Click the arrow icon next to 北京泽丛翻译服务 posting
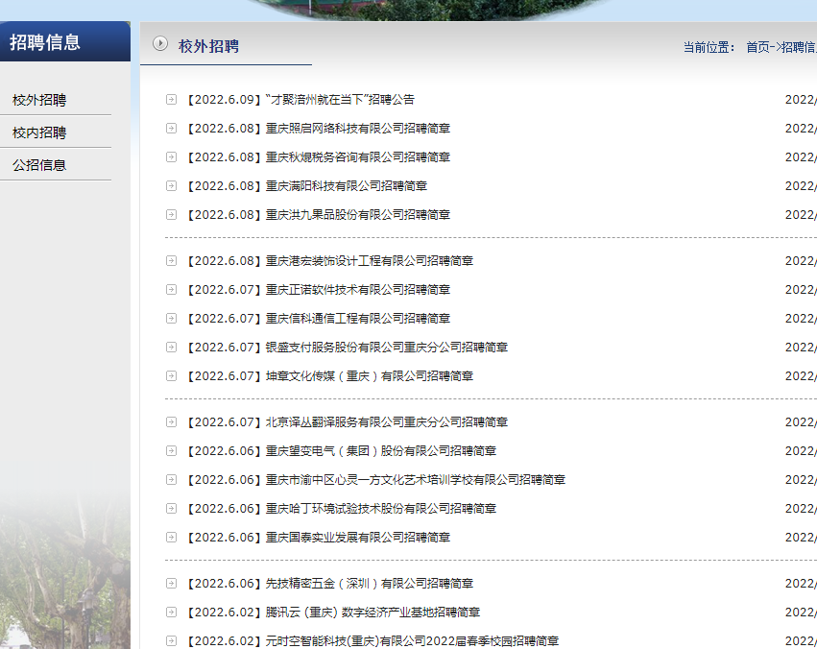817x649 pixels. point(171,421)
